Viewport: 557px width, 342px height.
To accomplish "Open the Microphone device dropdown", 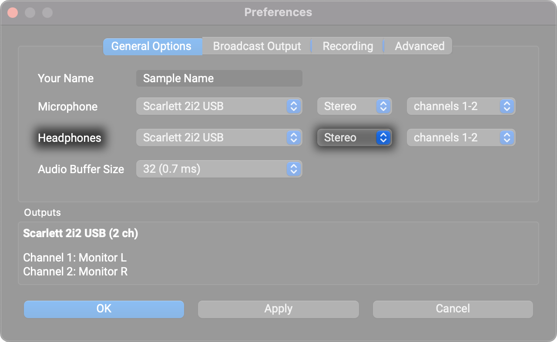I will [219, 107].
